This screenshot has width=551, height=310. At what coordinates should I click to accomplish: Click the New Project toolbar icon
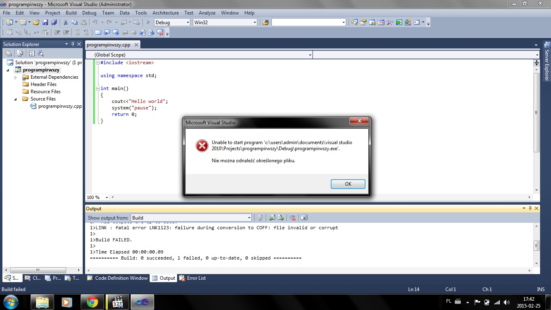point(9,22)
